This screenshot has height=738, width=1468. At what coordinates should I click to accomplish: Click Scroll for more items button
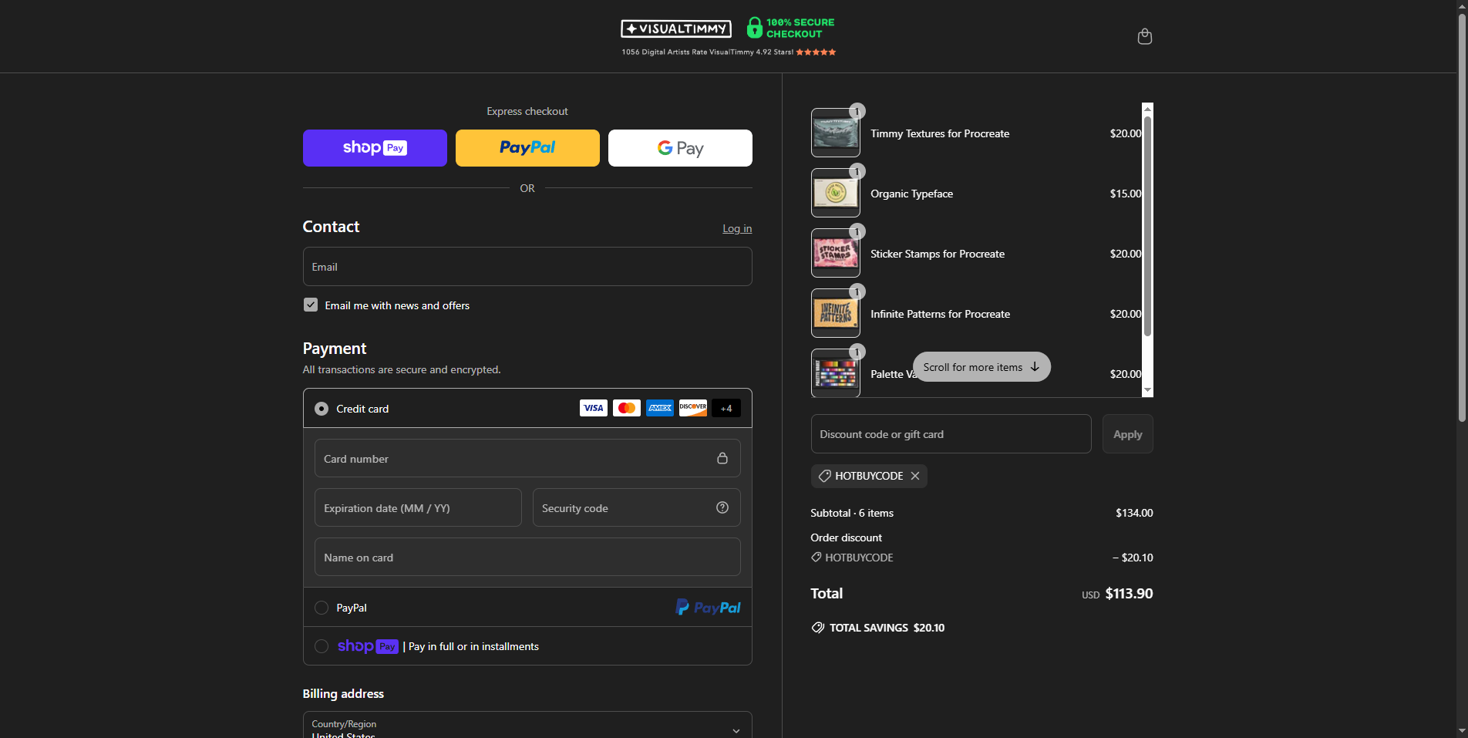coord(981,367)
